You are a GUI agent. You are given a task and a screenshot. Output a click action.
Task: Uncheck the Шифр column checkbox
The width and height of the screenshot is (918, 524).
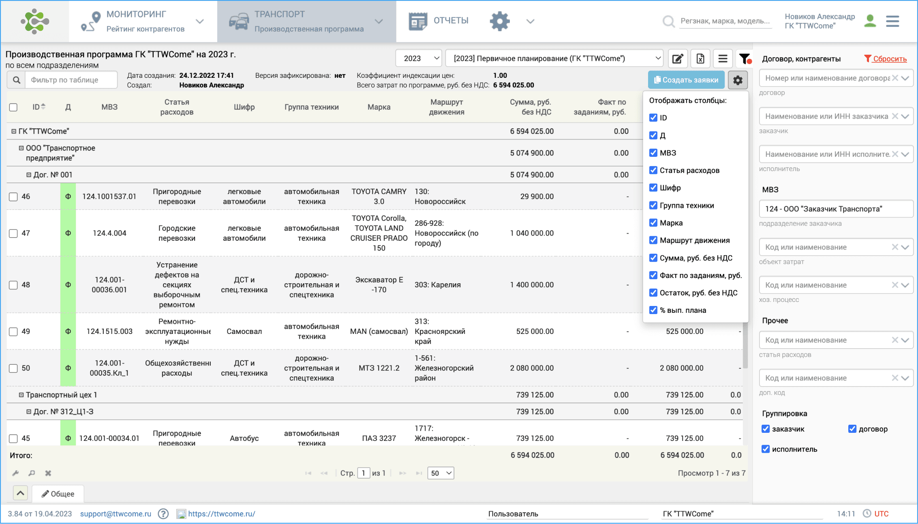653,188
